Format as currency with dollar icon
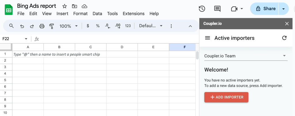The image size is (295, 116). coord(88,26)
